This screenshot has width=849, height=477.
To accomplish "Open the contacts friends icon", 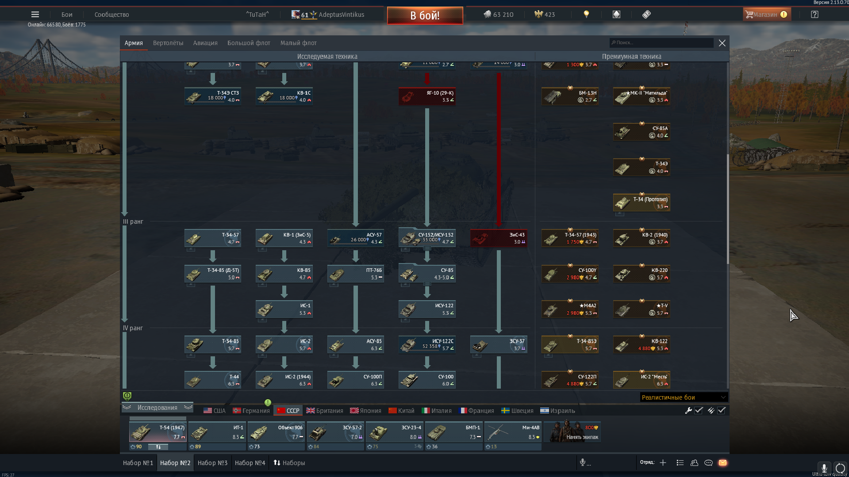I will point(694,462).
